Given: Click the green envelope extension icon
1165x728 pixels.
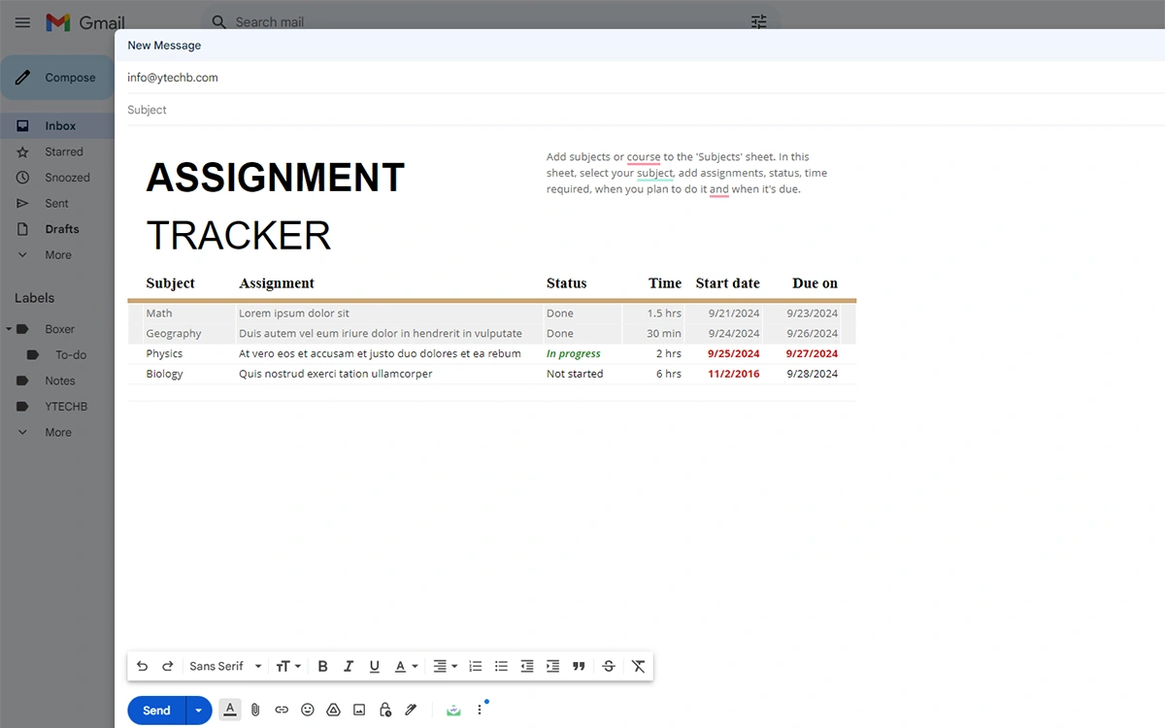Looking at the screenshot, I should pyautogui.click(x=453, y=710).
